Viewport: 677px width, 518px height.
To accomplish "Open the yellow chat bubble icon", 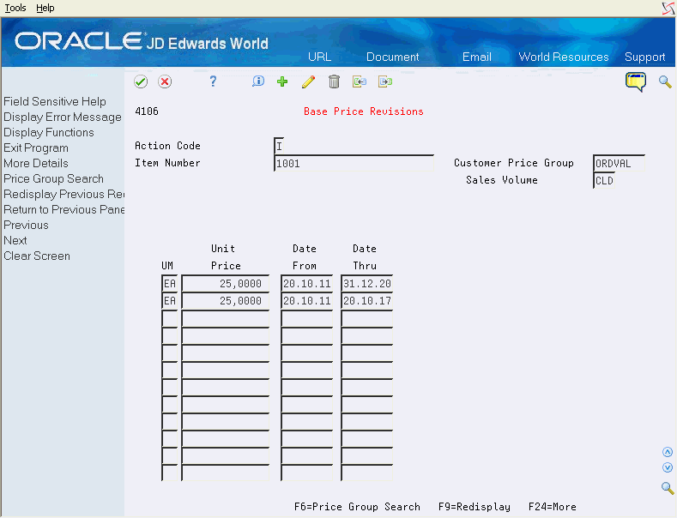I will [636, 81].
